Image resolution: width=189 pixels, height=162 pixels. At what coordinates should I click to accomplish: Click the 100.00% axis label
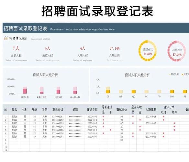tap(10, 87)
